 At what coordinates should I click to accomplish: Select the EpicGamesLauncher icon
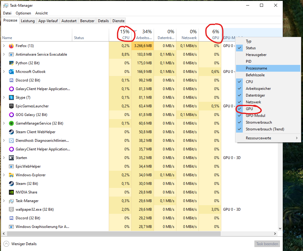tap(11, 106)
